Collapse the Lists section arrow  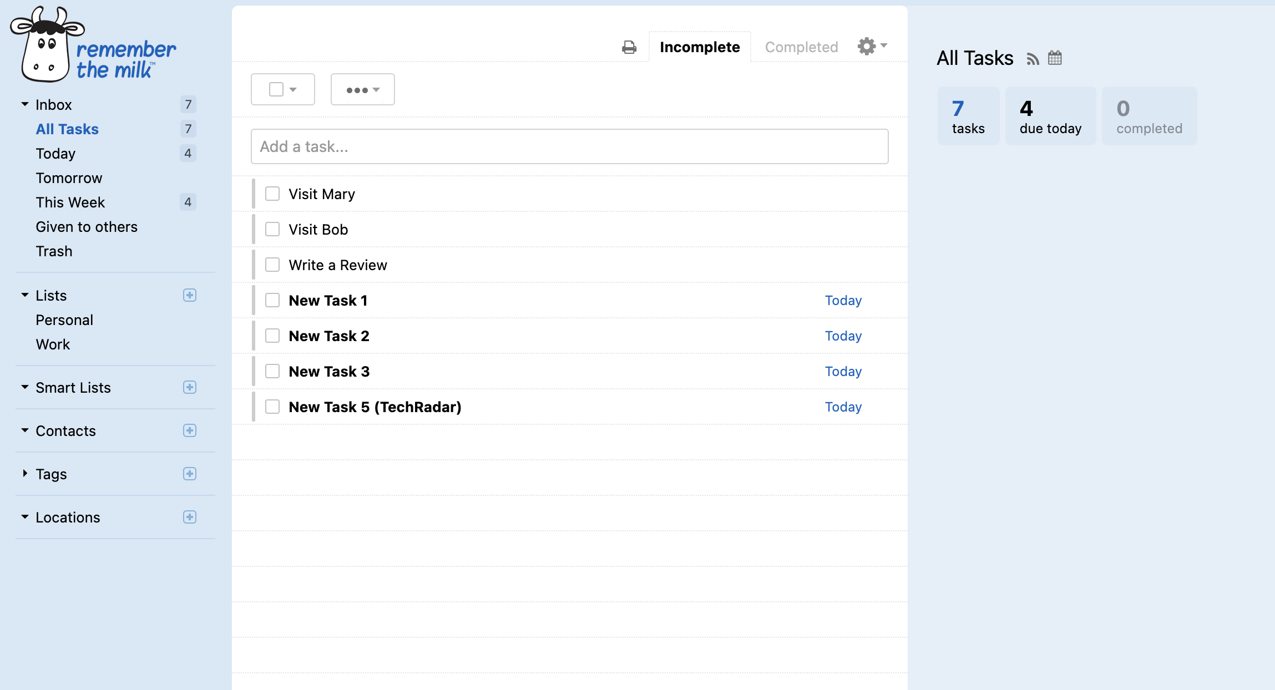(x=25, y=295)
